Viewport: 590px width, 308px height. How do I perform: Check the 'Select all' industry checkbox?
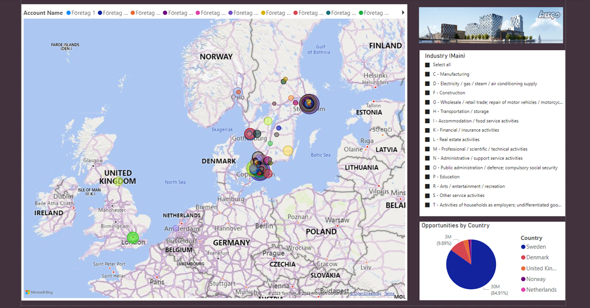[427, 65]
